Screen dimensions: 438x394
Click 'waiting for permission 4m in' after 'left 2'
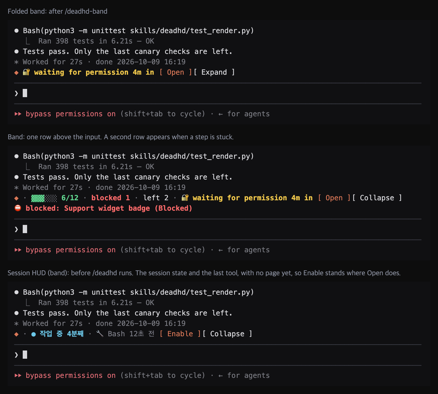click(x=252, y=198)
